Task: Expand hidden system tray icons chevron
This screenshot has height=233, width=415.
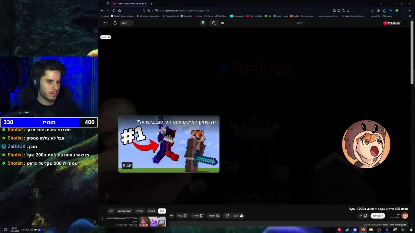Action: (43, 230)
